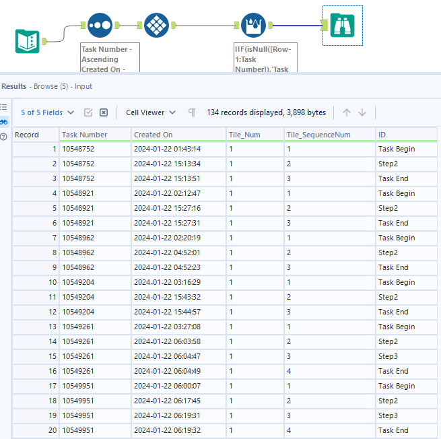Screen dimensions: 441x439
Task: Click Task Number 10549951 in record 17
Action: point(95,386)
